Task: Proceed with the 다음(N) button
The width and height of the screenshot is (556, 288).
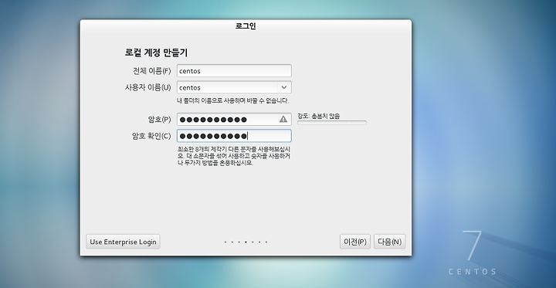Action: coord(389,242)
